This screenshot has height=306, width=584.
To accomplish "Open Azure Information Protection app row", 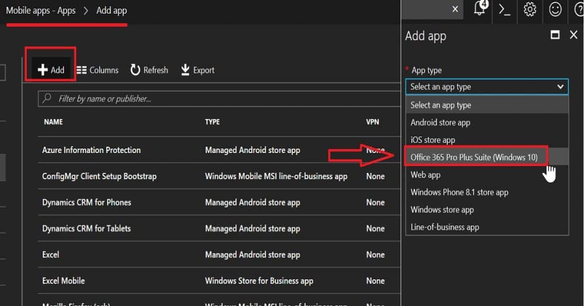I will pyautogui.click(x=219, y=150).
